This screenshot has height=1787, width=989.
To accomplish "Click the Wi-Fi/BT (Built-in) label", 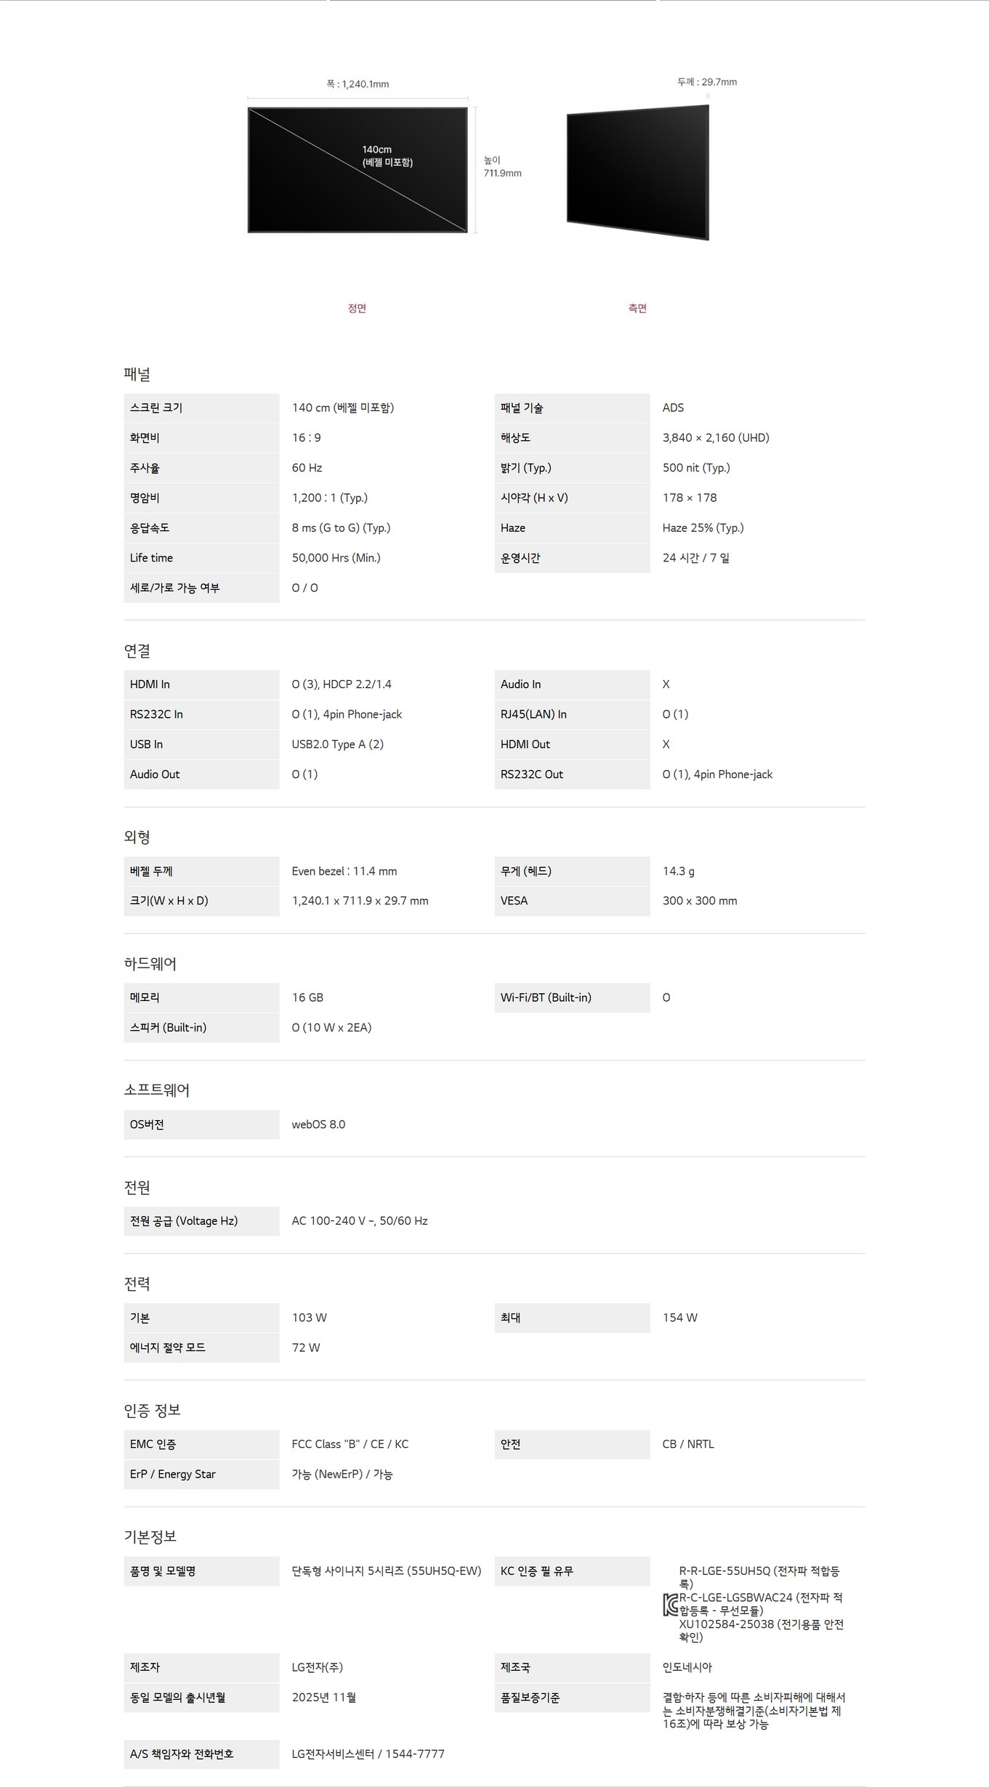I will (x=546, y=997).
